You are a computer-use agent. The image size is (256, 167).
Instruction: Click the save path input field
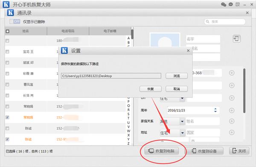[111, 76]
